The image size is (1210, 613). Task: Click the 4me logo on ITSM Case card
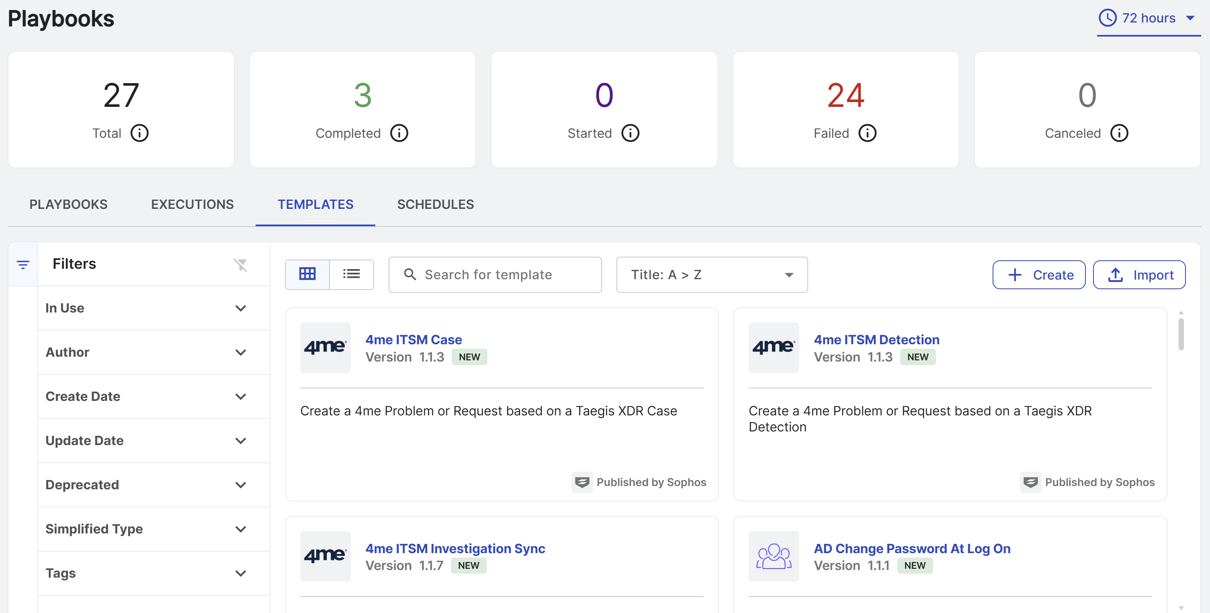[326, 348]
